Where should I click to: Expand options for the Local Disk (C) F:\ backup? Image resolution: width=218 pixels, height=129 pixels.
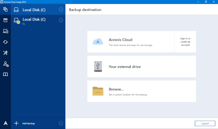point(61,20)
